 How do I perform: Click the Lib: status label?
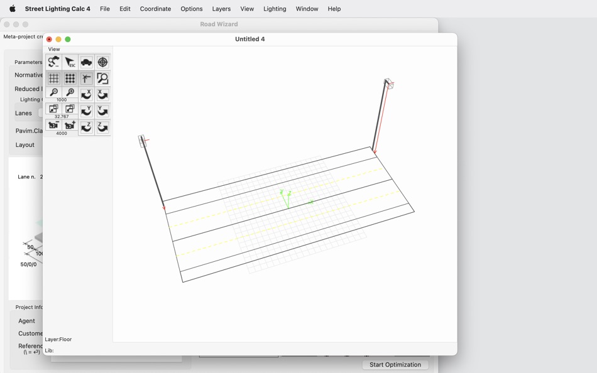click(x=49, y=350)
